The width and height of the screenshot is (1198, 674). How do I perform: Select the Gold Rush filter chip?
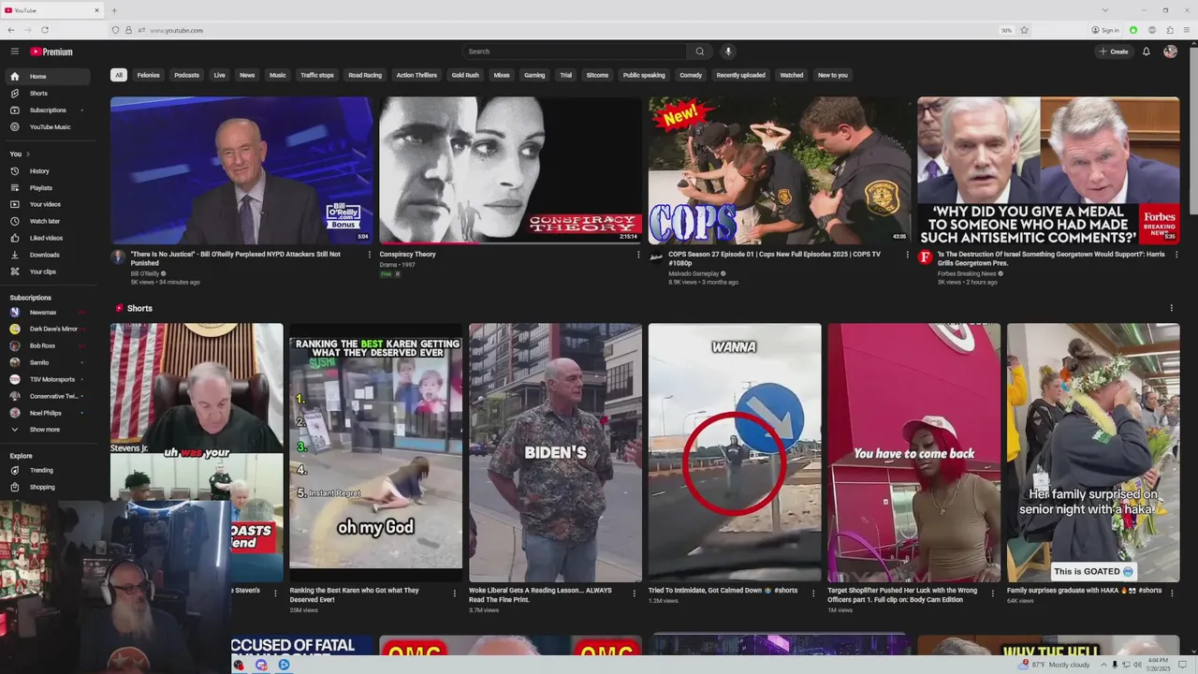[x=465, y=75]
